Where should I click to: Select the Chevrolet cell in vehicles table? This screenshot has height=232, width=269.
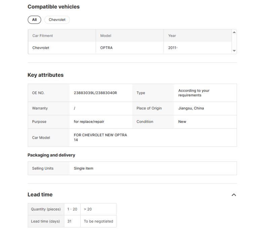[41, 48]
